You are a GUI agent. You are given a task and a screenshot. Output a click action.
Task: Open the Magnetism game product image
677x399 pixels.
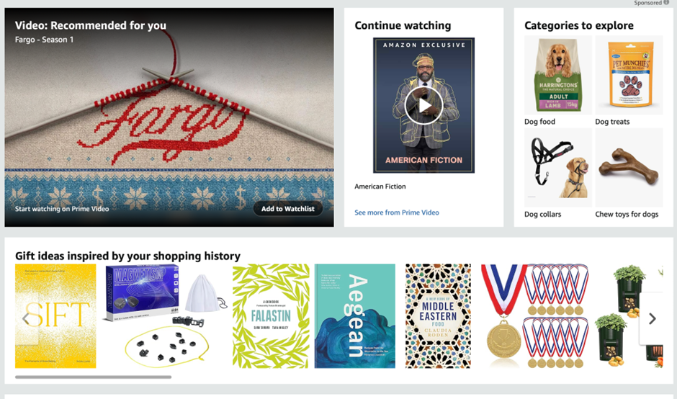pos(164,316)
